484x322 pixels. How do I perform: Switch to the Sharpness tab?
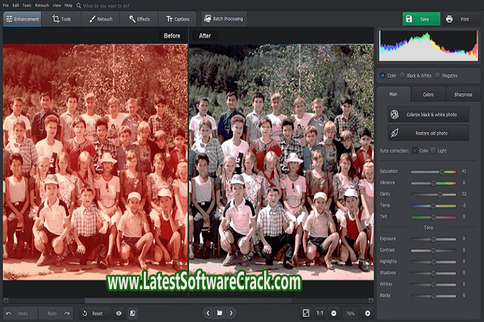462,95
